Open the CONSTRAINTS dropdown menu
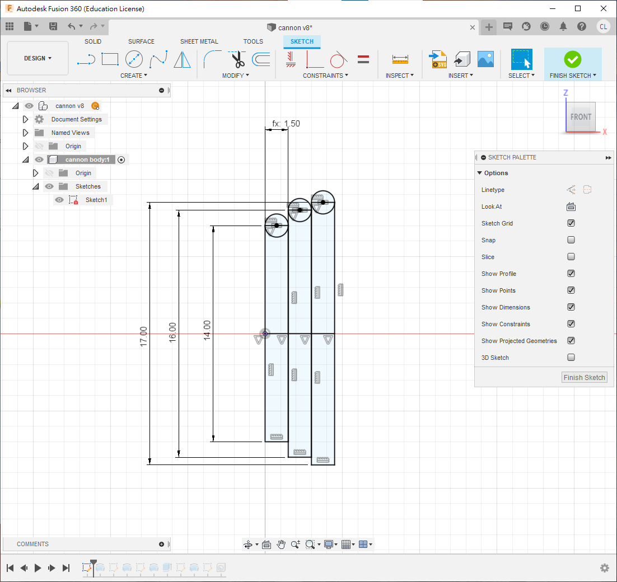This screenshot has width=617, height=582. coord(325,76)
